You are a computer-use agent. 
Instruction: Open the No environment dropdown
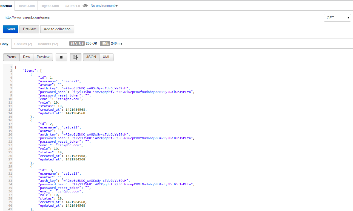pyautogui.click(x=104, y=6)
